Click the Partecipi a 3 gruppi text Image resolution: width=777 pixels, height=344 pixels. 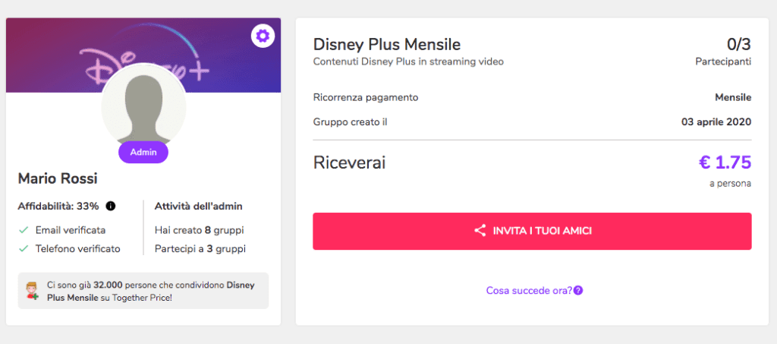tap(200, 249)
